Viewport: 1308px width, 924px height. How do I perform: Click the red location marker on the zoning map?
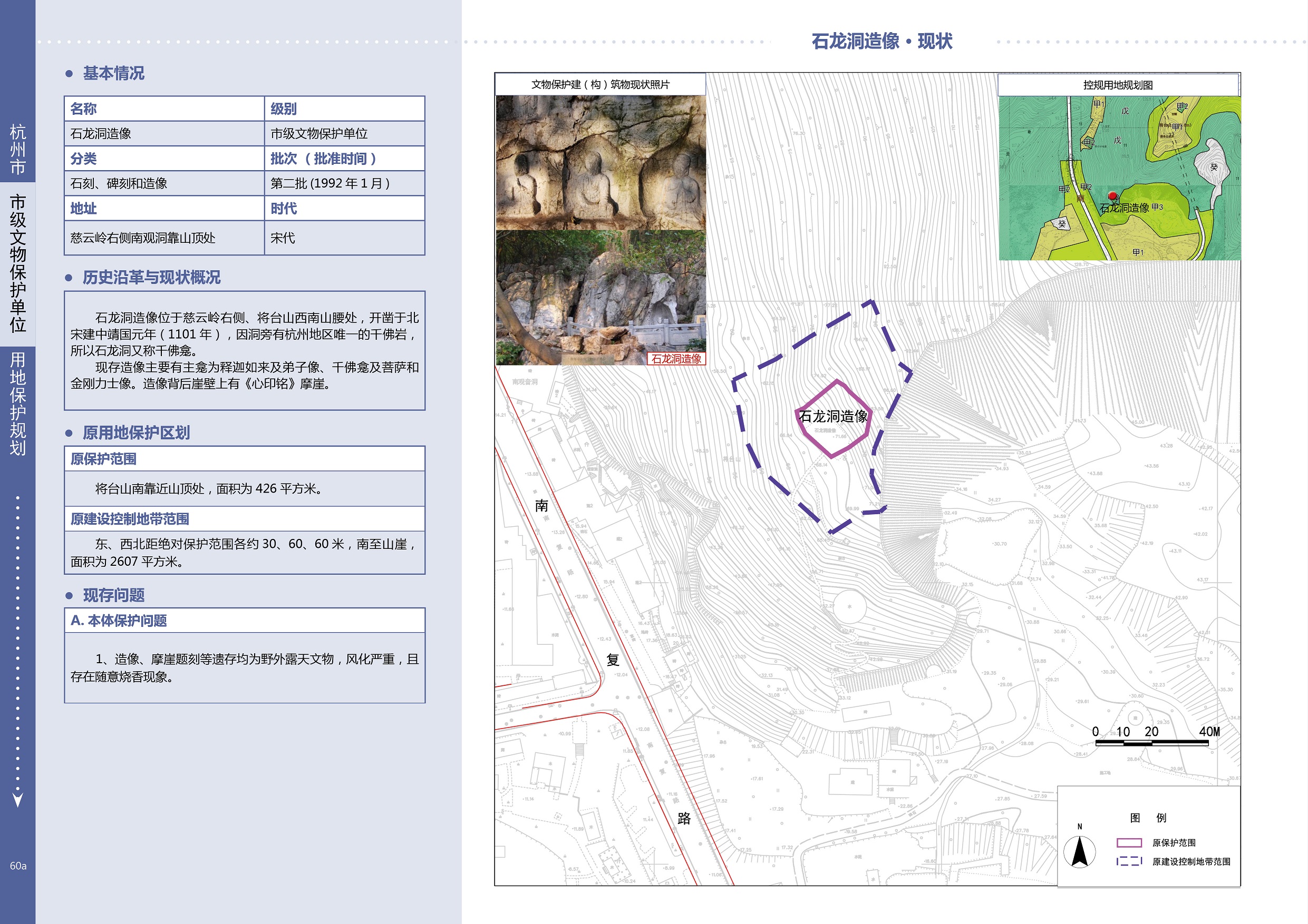pyautogui.click(x=1112, y=196)
